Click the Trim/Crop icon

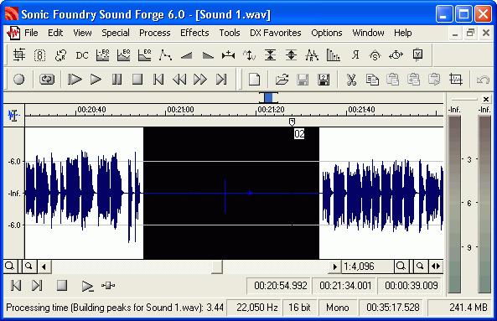(456, 80)
